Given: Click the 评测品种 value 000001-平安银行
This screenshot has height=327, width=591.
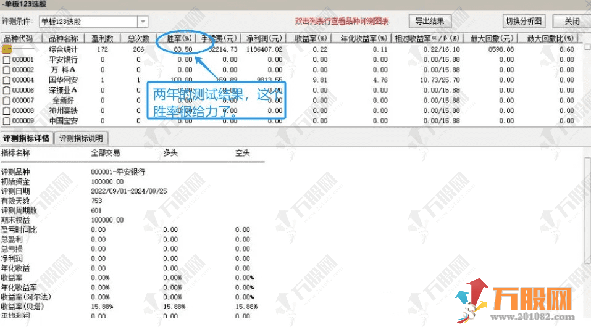Looking at the screenshot, I should [117, 172].
